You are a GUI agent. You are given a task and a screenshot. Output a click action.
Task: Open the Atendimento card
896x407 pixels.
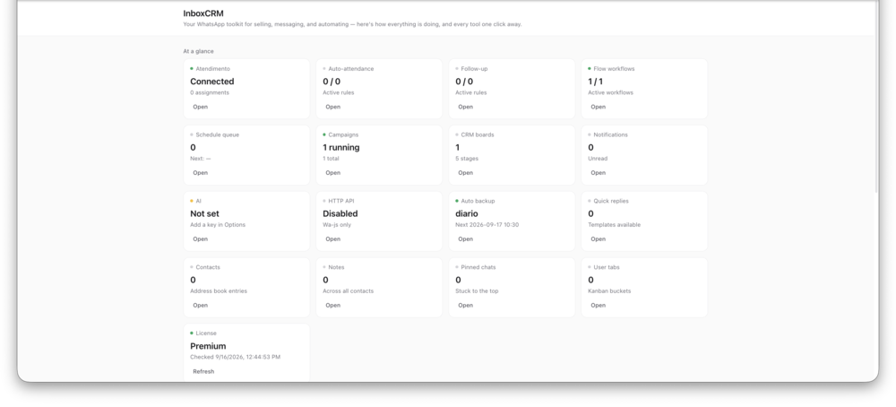click(x=200, y=107)
